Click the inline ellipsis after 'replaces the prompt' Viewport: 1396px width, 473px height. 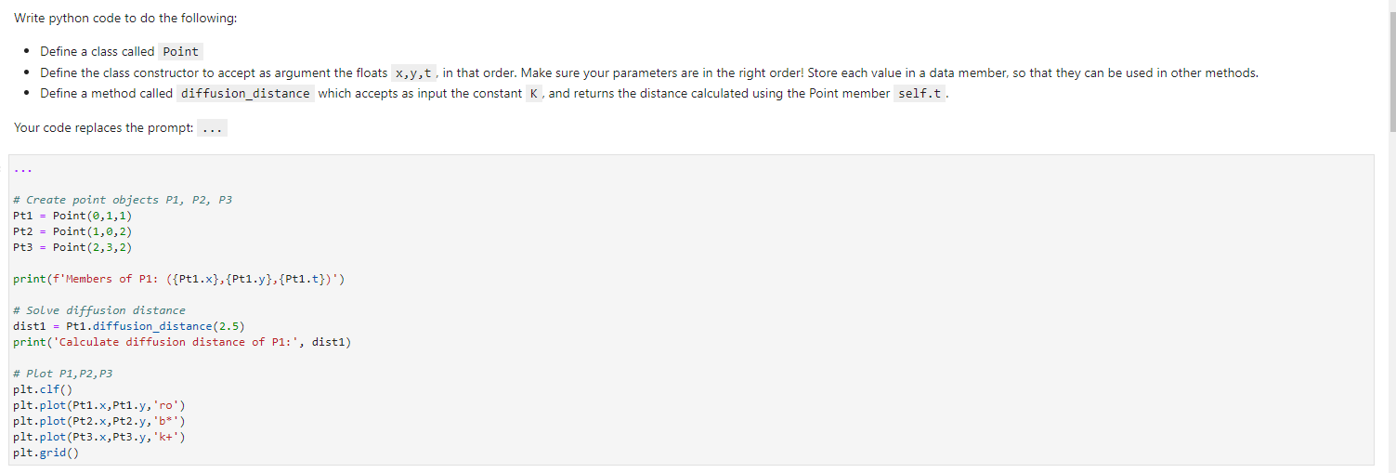tap(212, 128)
